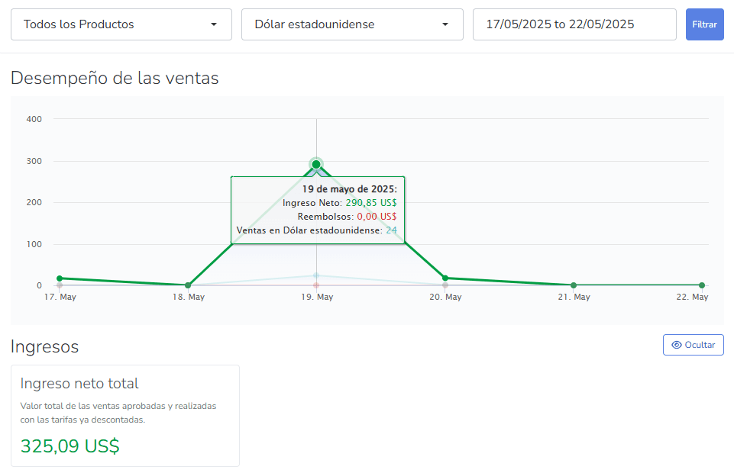Click the Desempeño de las ventas heading
734x473 pixels.
click(115, 78)
